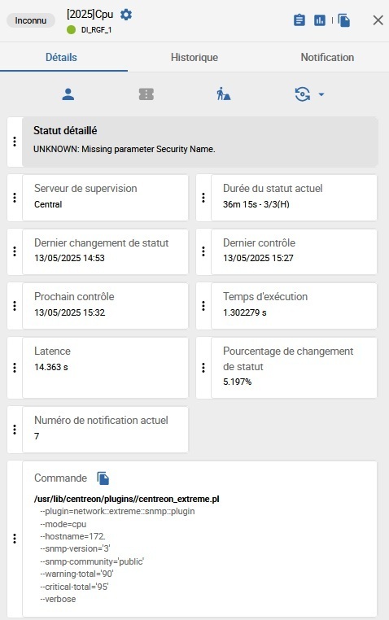Open the view report chart icon

click(320, 20)
